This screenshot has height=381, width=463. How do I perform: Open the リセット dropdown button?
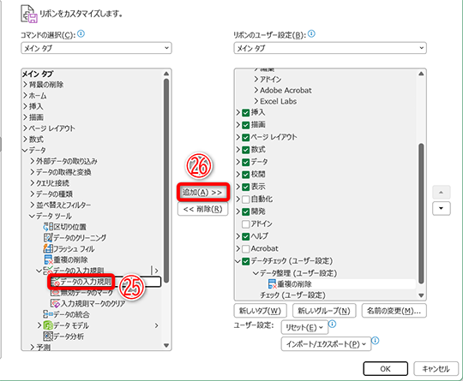coord(304,327)
